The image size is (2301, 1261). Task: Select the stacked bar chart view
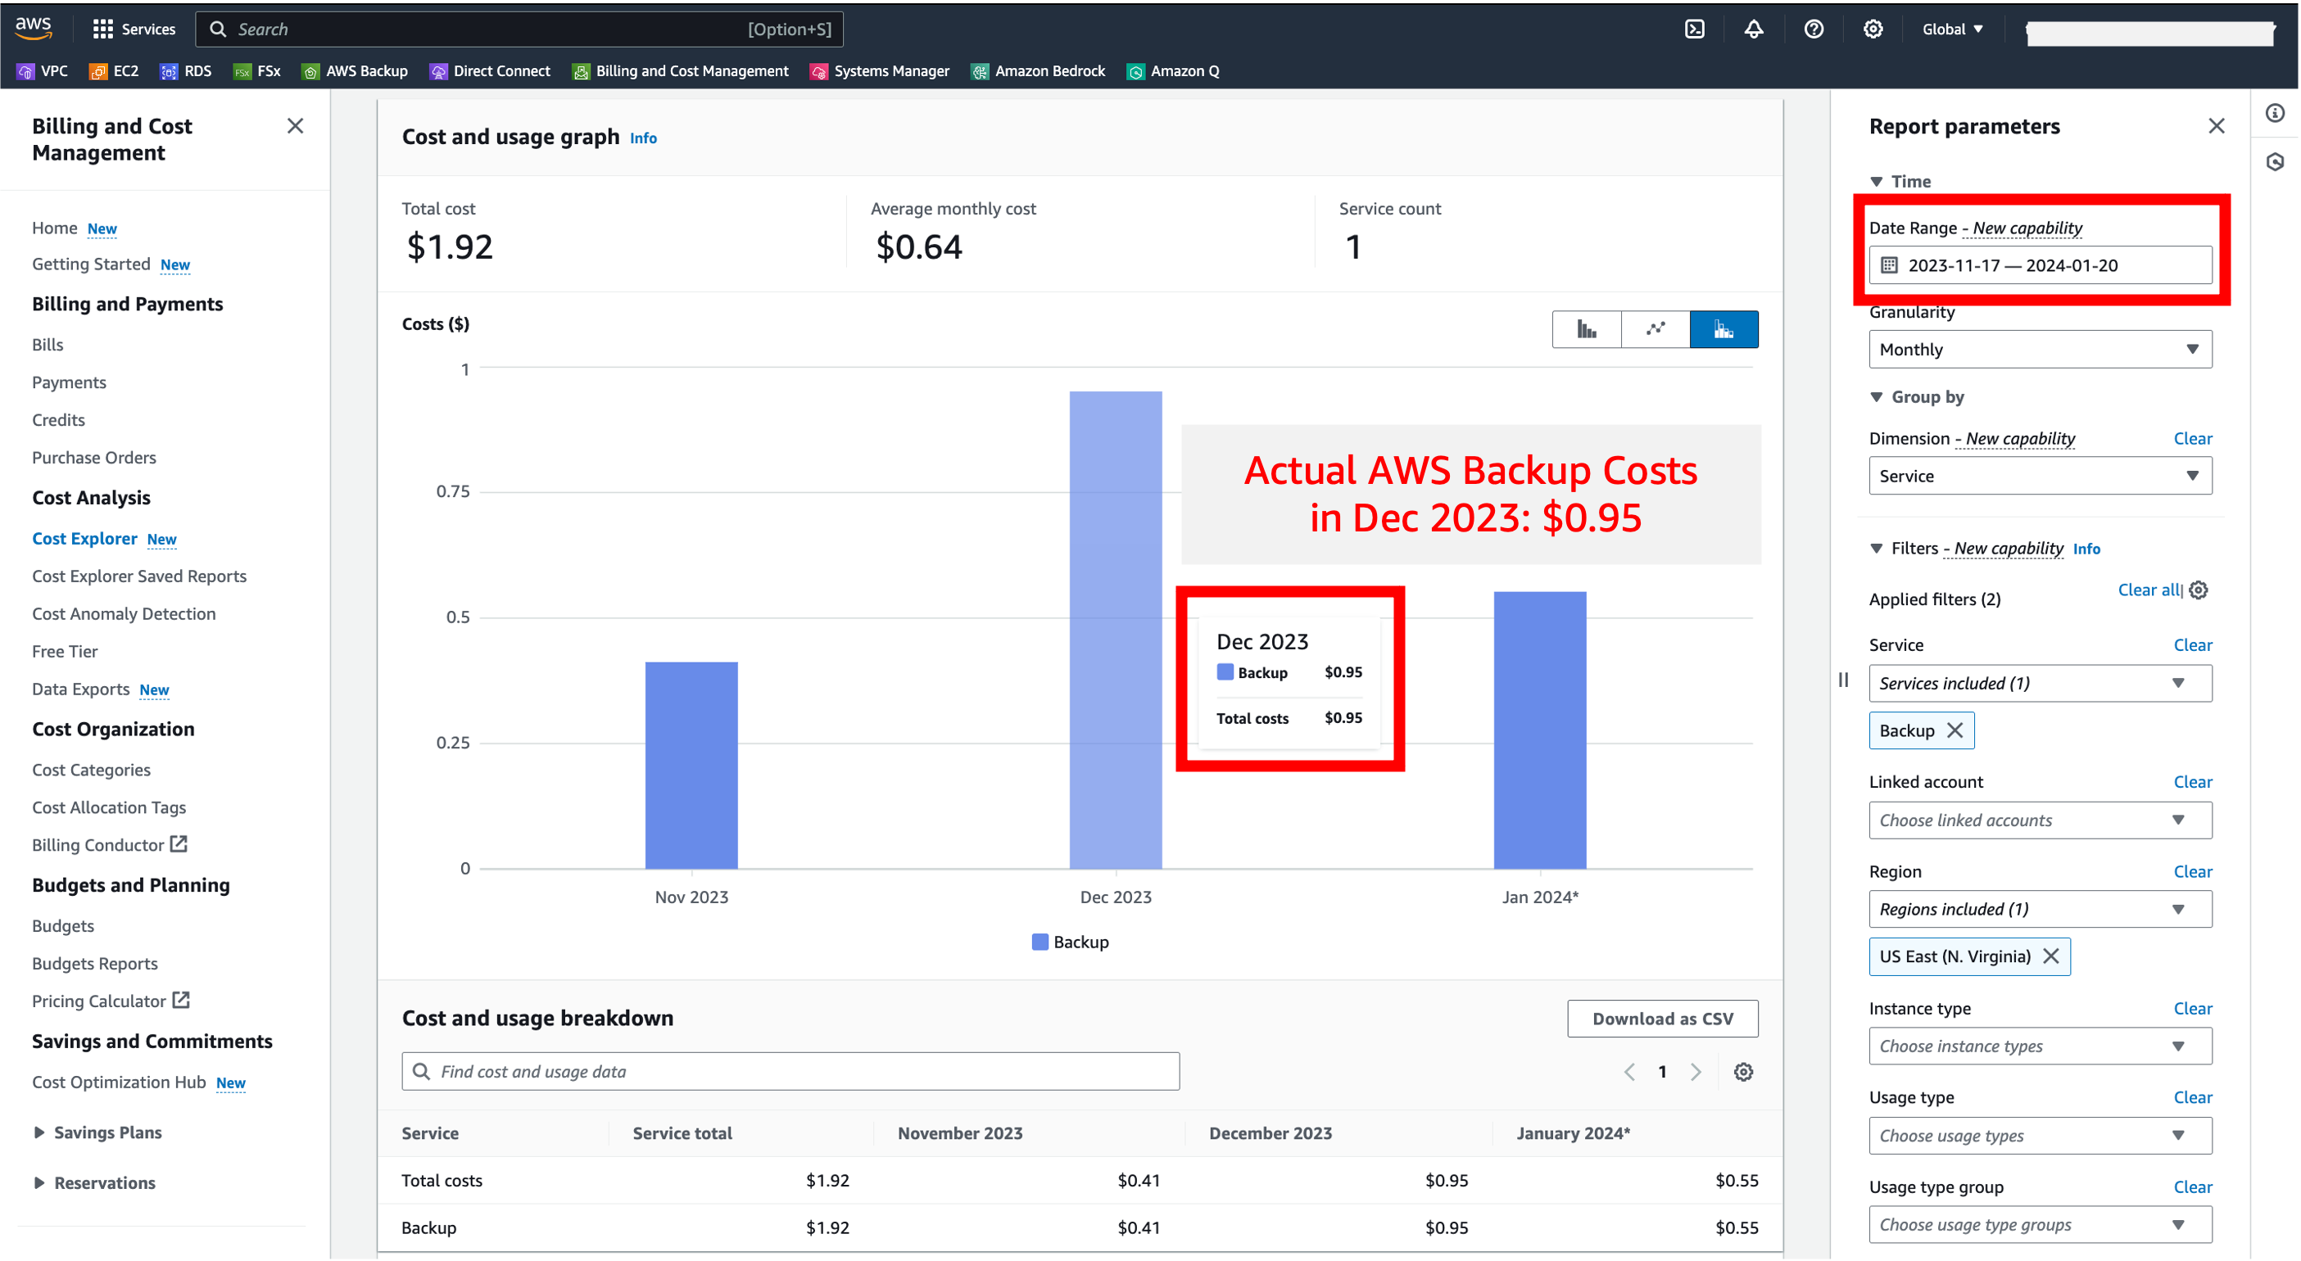[1723, 328]
